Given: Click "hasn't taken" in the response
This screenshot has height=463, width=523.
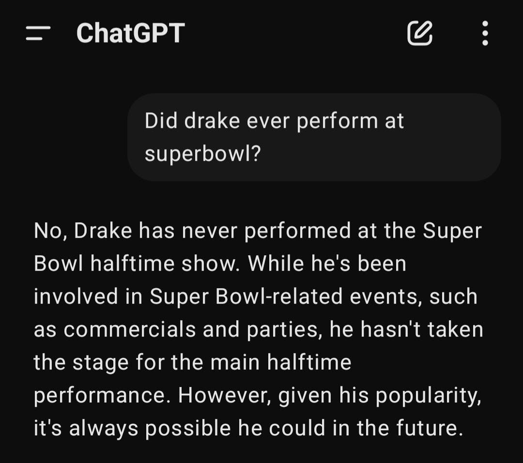Looking at the screenshot, I should click(x=422, y=329).
